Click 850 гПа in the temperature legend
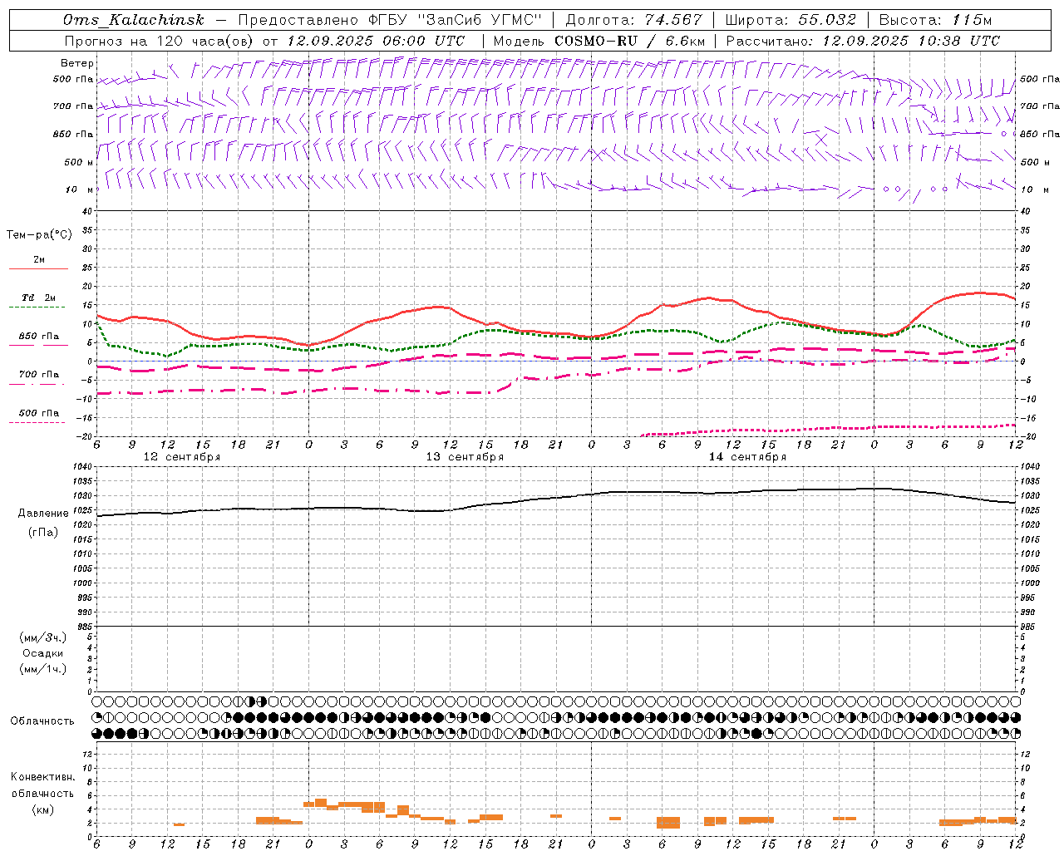 39,337
